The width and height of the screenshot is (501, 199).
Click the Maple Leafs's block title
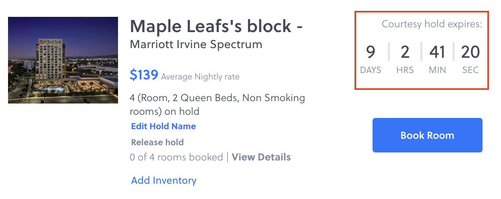point(216,26)
